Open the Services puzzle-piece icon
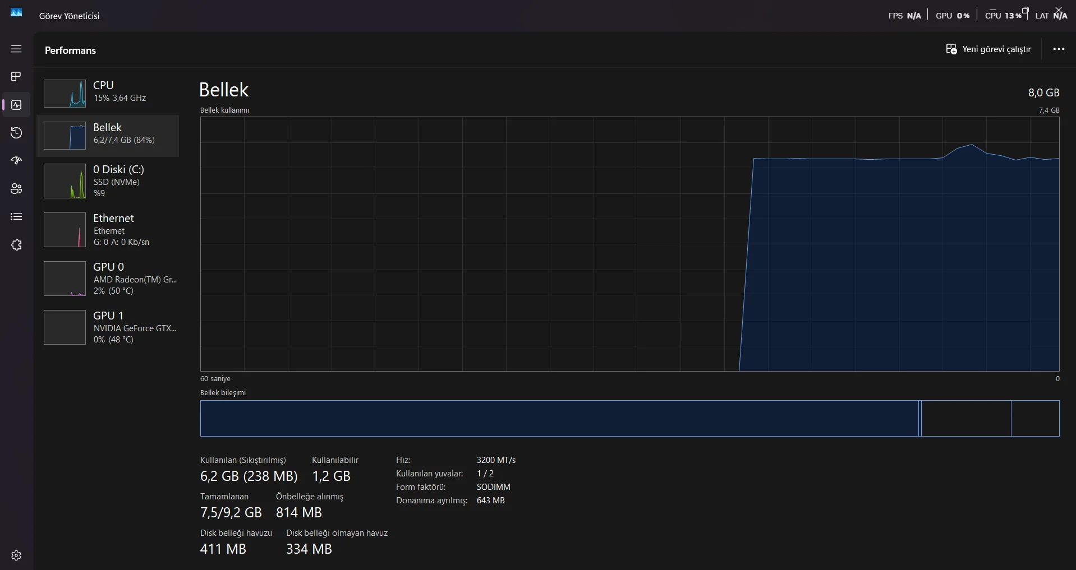Screen dimensions: 1076x570 tap(16, 245)
